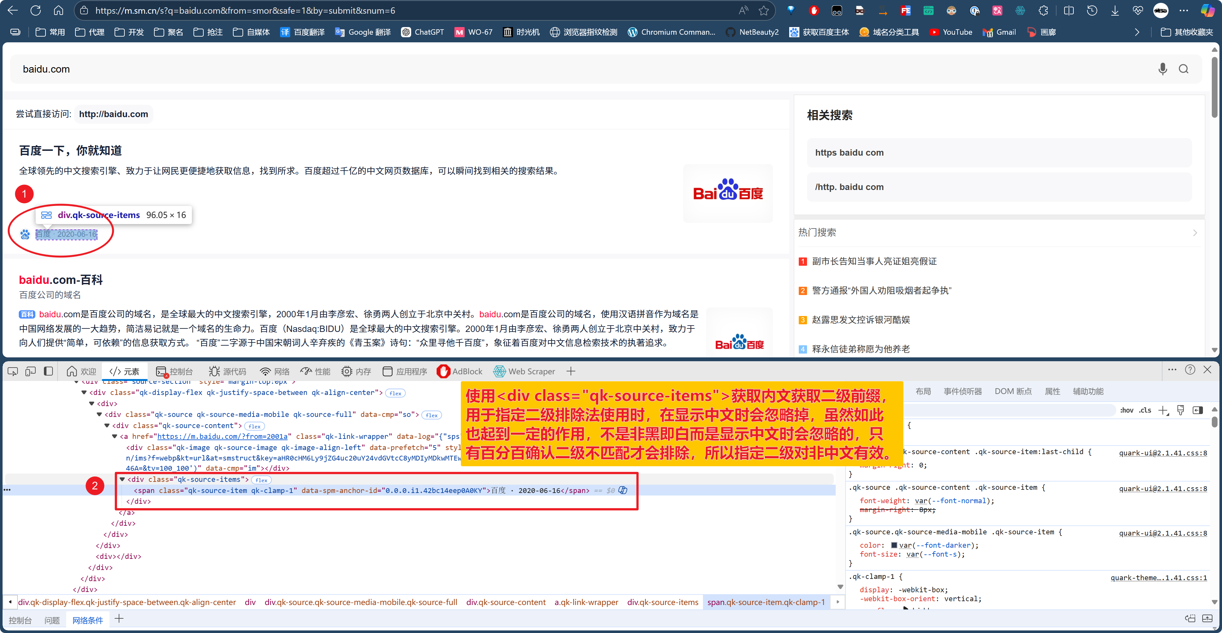Image resolution: width=1222 pixels, height=633 pixels.
Task: Open the Copilot icon in toolbar
Action: click(1207, 11)
